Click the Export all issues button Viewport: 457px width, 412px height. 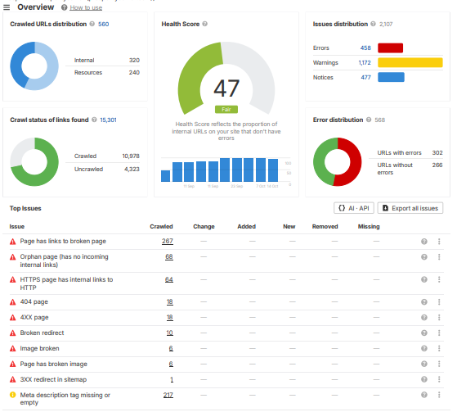pos(410,208)
